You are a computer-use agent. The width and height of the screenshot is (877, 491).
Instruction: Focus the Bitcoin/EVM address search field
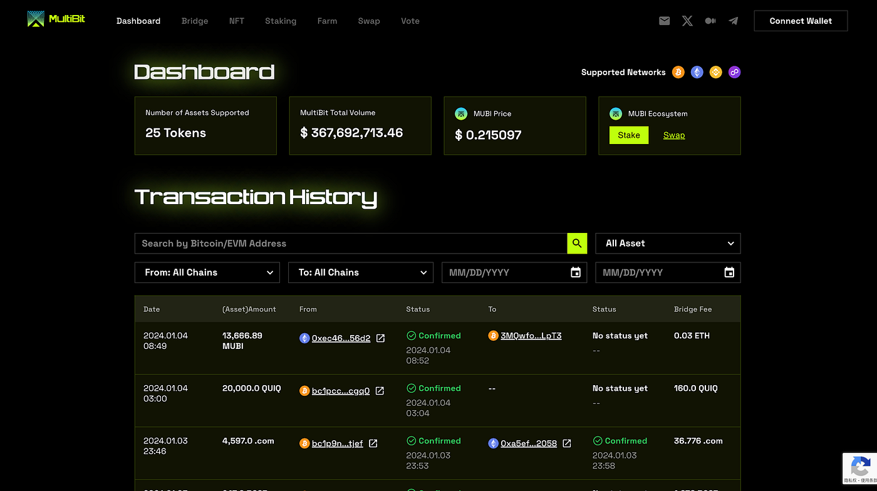click(351, 244)
